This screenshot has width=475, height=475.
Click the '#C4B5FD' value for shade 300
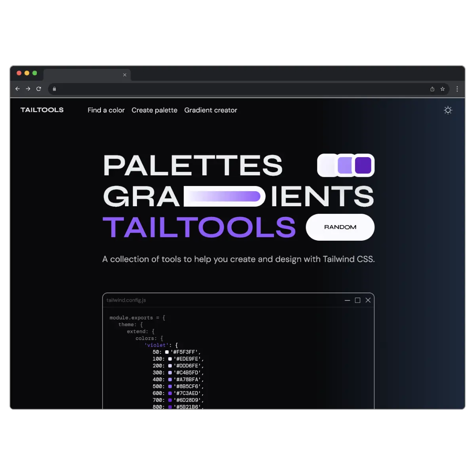(188, 372)
